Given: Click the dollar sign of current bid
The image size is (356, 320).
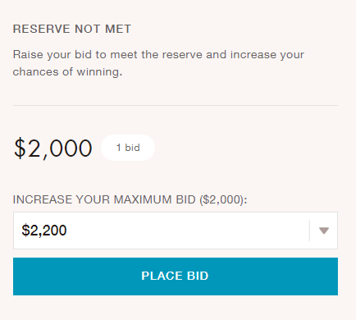Looking at the screenshot, I should click(20, 149).
